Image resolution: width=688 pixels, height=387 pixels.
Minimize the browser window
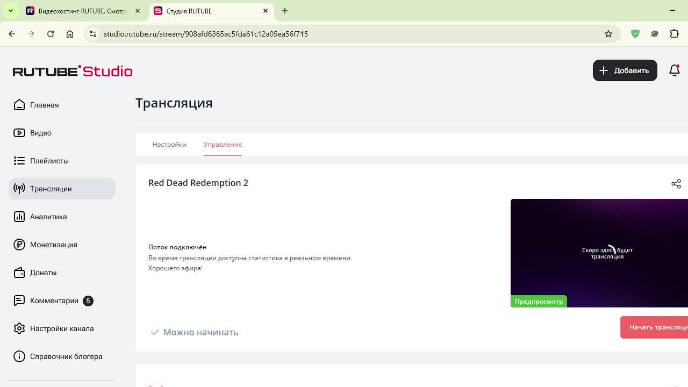click(672, 11)
